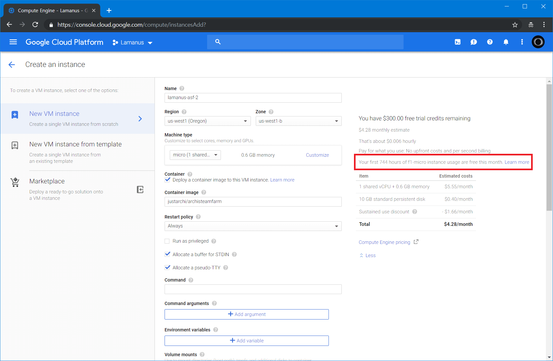Activate Cloud Shell icon

click(457, 42)
